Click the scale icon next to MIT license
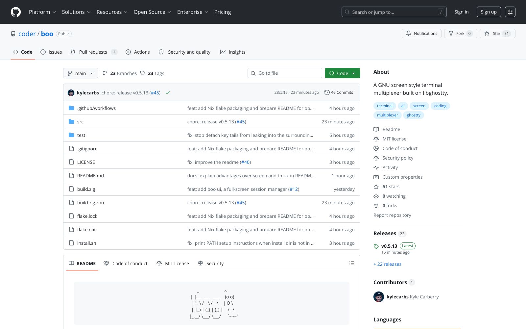This screenshot has width=526, height=329. (x=376, y=139)
